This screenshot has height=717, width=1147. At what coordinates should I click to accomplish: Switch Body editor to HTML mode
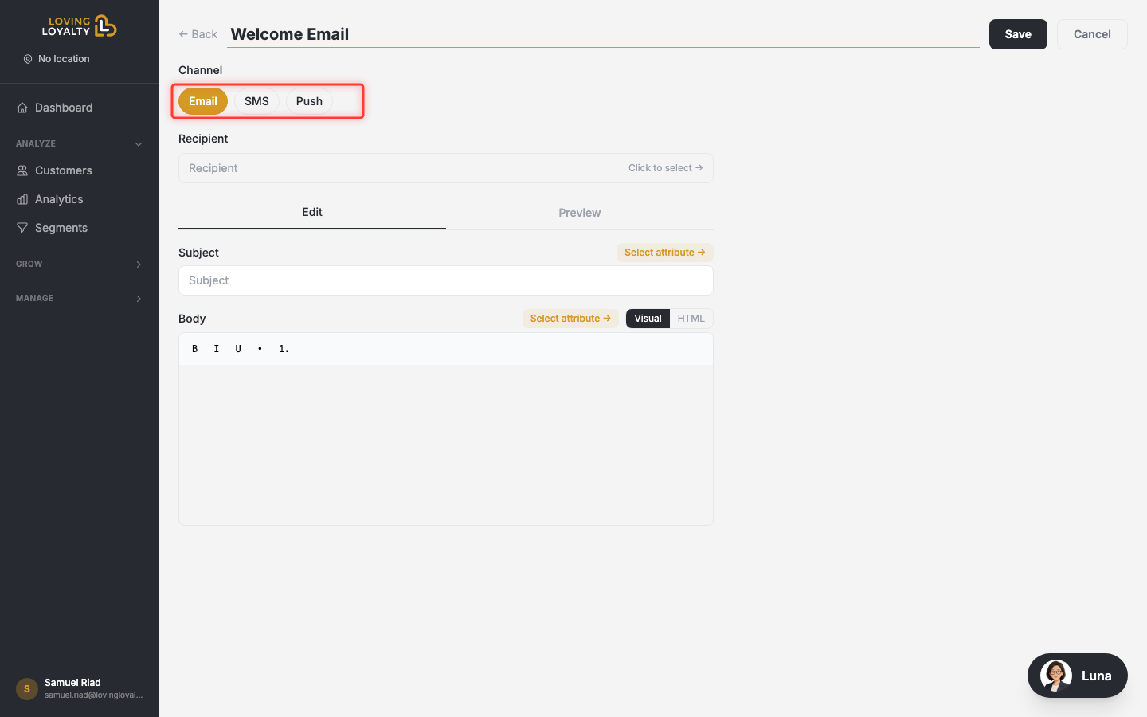691,319
